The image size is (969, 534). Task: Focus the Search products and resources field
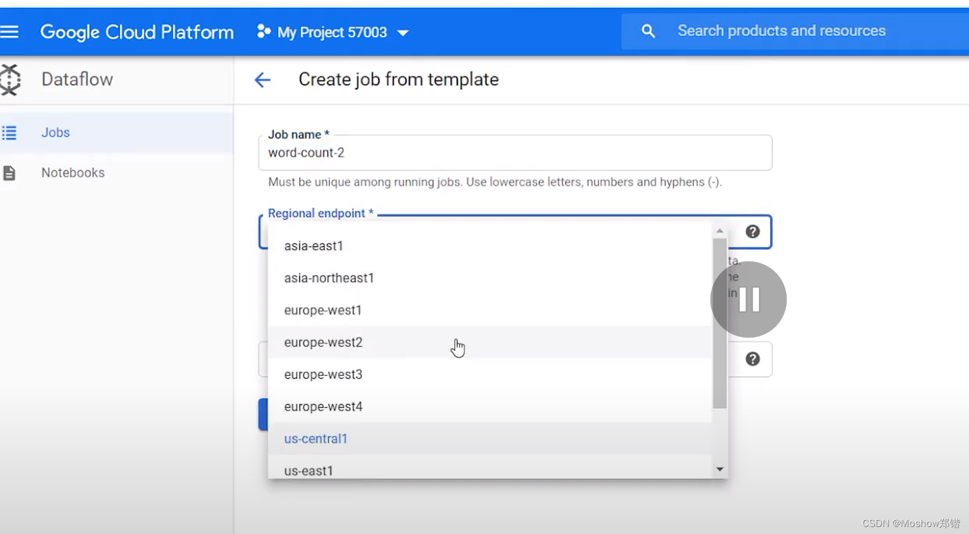(795, 31)
